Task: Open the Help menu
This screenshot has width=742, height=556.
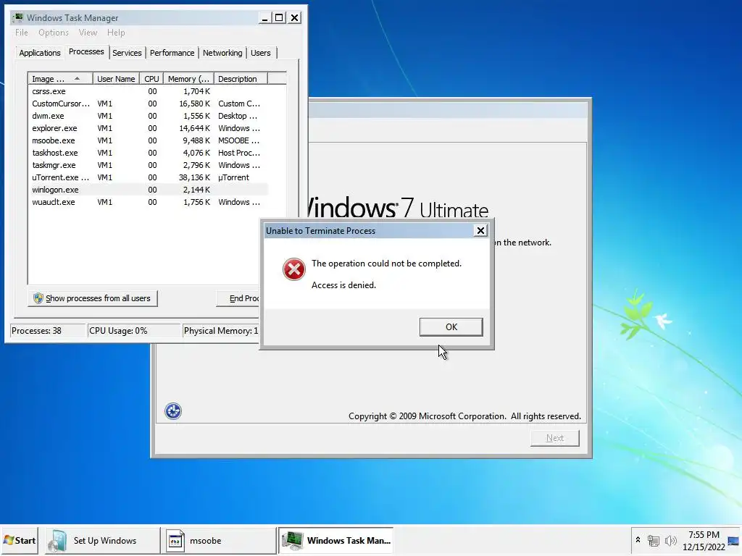Action: click(x=116, y=33)
